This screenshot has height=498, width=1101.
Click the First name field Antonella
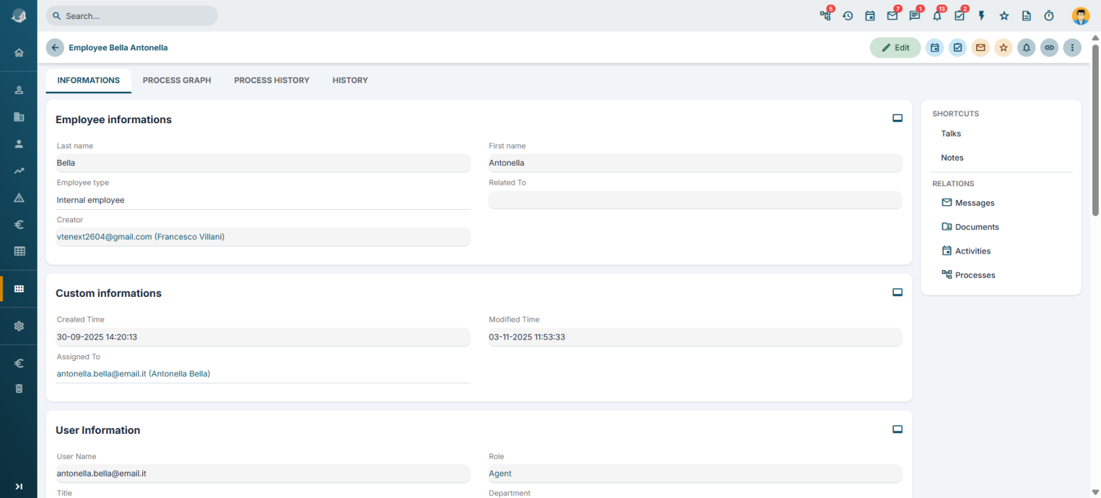click(695, 163)
